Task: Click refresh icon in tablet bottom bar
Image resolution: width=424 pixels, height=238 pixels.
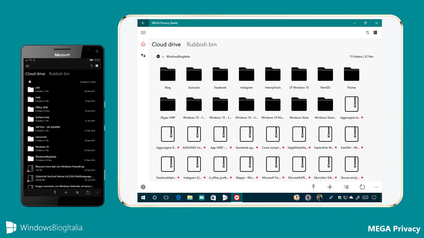Action: [362, 187]
